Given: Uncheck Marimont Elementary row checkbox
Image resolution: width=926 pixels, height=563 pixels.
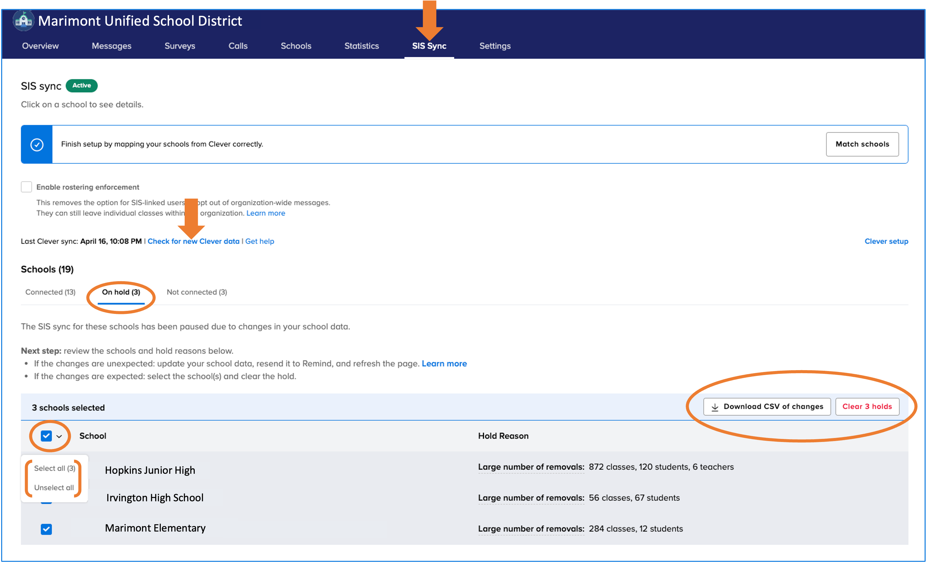Looking at the screenshot, I should pyautogui.click(x=46, y=529).
